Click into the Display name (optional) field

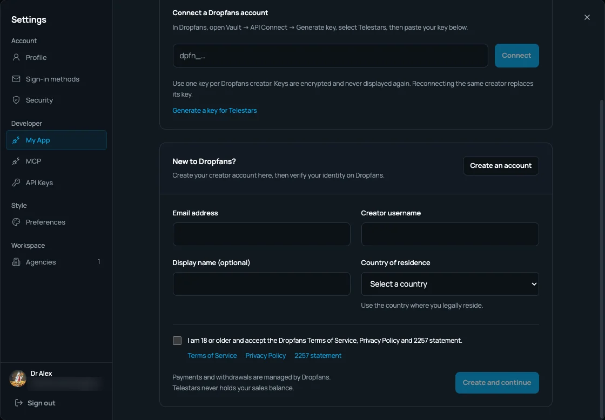(x=261, y=284)
